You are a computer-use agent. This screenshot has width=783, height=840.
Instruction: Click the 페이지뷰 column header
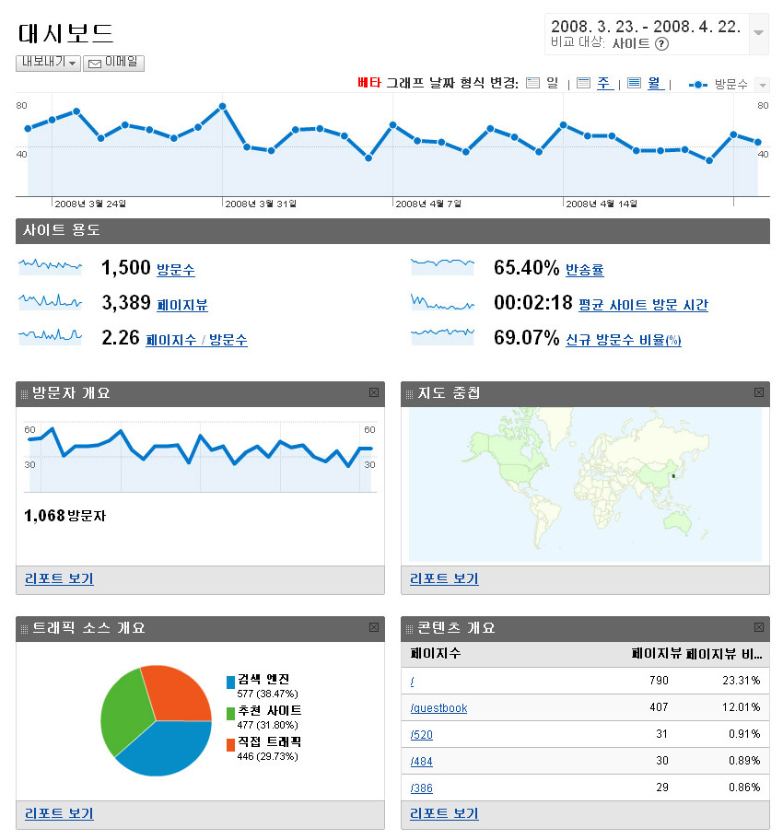coord(656,654)
